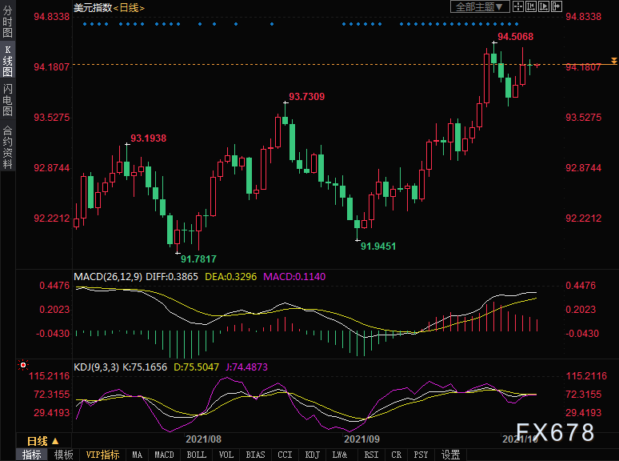This screenshot has height=461, width=619.
Task: Click the KDJ(9,3,3) panel label
Action: [x=96, y=367]
